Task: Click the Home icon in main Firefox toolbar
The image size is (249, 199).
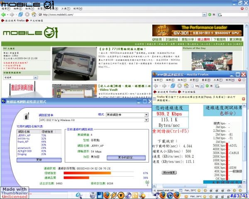Action: (34, 15)
